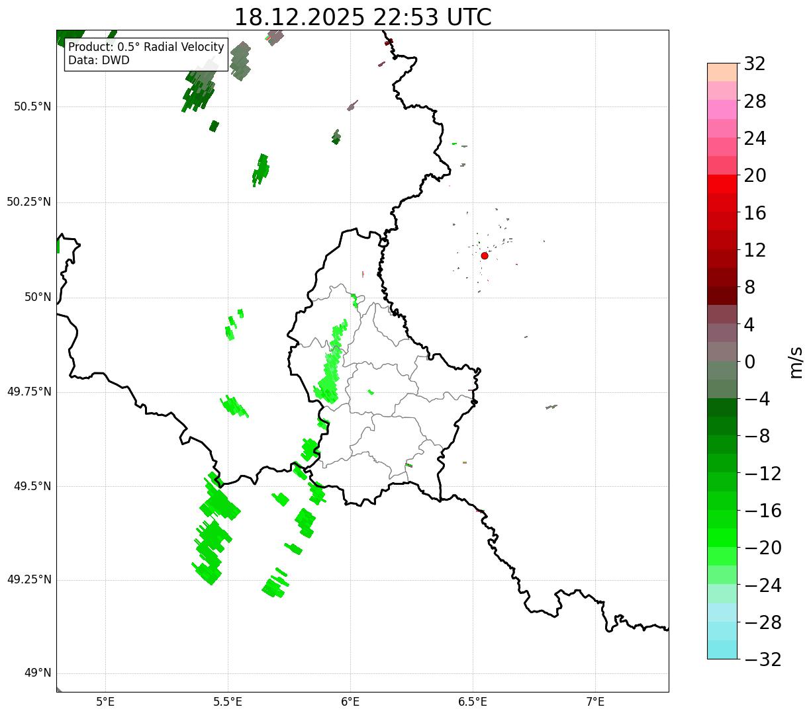Click the colorbar value −8
Screen dimensions: 811x715
(756, 437)
